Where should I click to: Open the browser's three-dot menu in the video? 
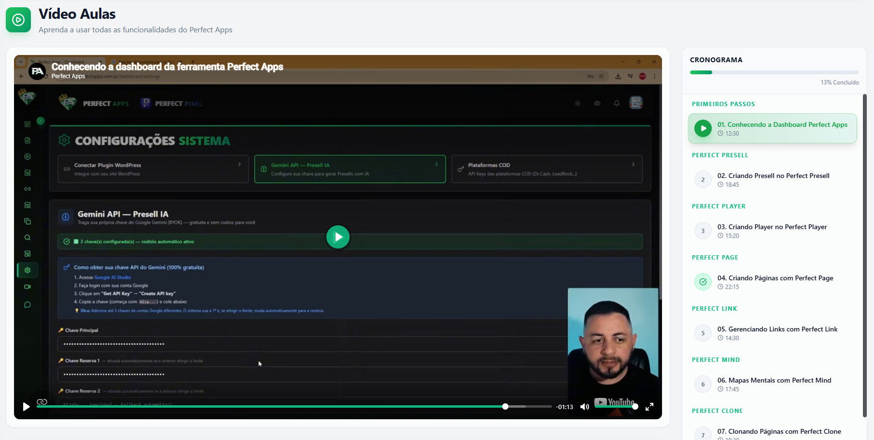tap(654, 76)
